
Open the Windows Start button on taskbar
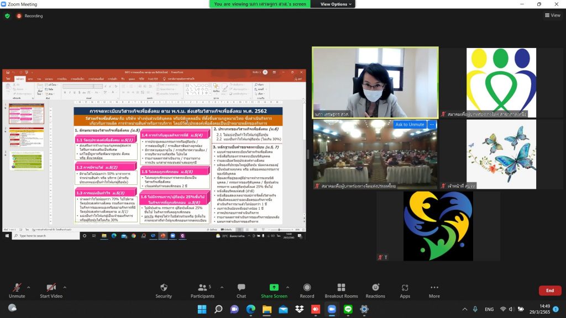pyautogui.click(x=202, y=309)
